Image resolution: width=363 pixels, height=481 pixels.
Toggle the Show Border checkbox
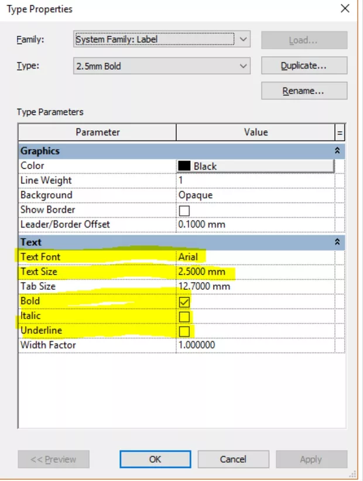pyautogui.click(x=184, y=211)
